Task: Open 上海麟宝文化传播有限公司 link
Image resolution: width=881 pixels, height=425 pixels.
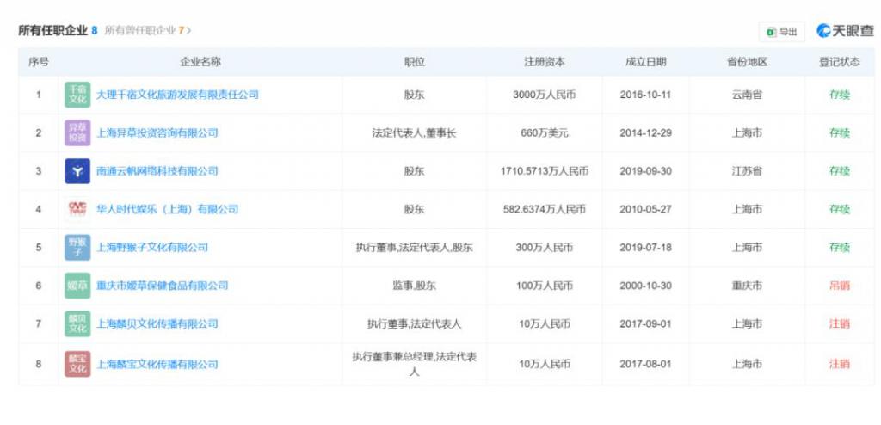Action: click(x=157, y=364)
